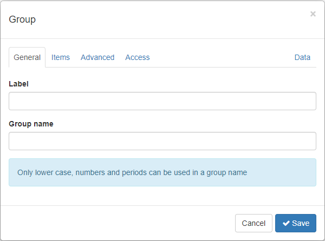Close the Group dialog with the X icon
This screenshot has height=241, width=325.
(x=313, y=14)
